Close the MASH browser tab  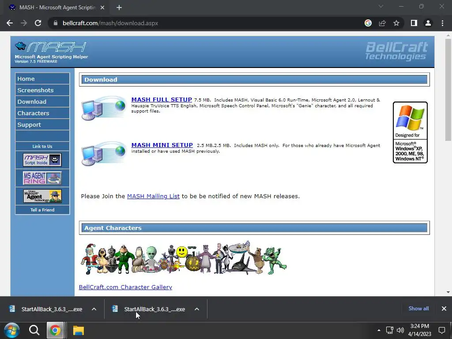pos(102,8)
